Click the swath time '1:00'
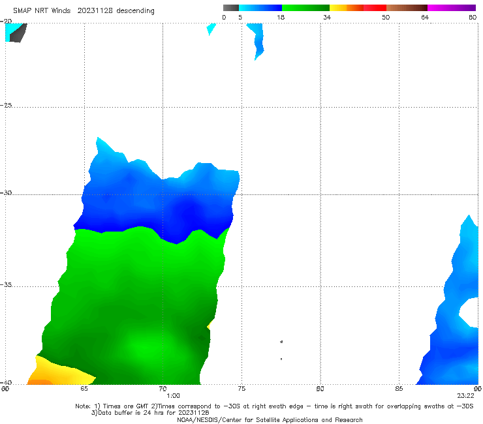The image size is (483, 424). tap(173, 396)
